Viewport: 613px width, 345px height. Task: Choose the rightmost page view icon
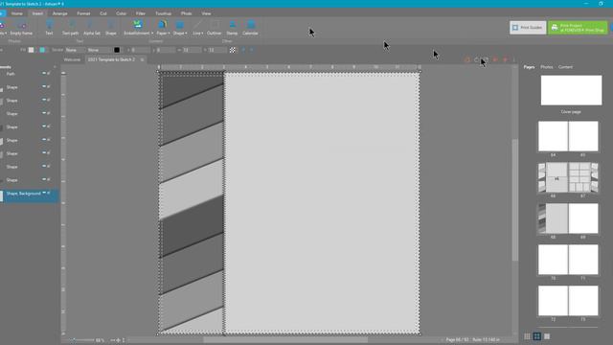(547, 336)
